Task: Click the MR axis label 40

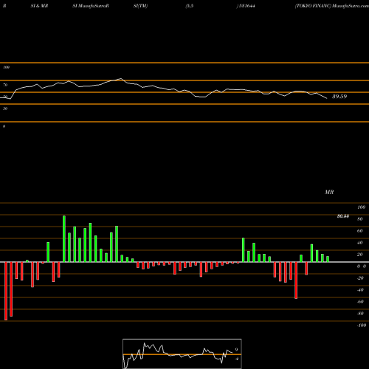Action: [x=360, y=243]
